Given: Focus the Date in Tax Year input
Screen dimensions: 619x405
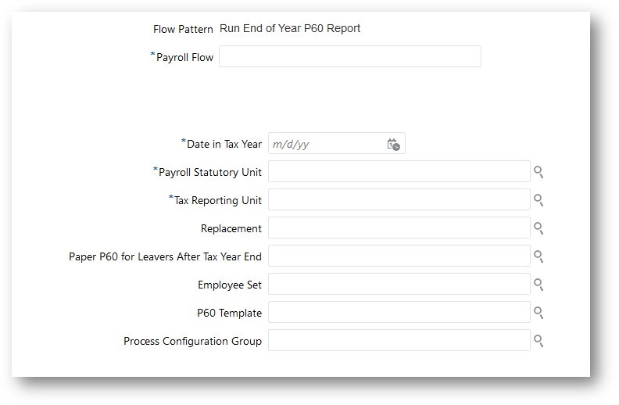Looking at the screenshot, I should click(326, 144).
